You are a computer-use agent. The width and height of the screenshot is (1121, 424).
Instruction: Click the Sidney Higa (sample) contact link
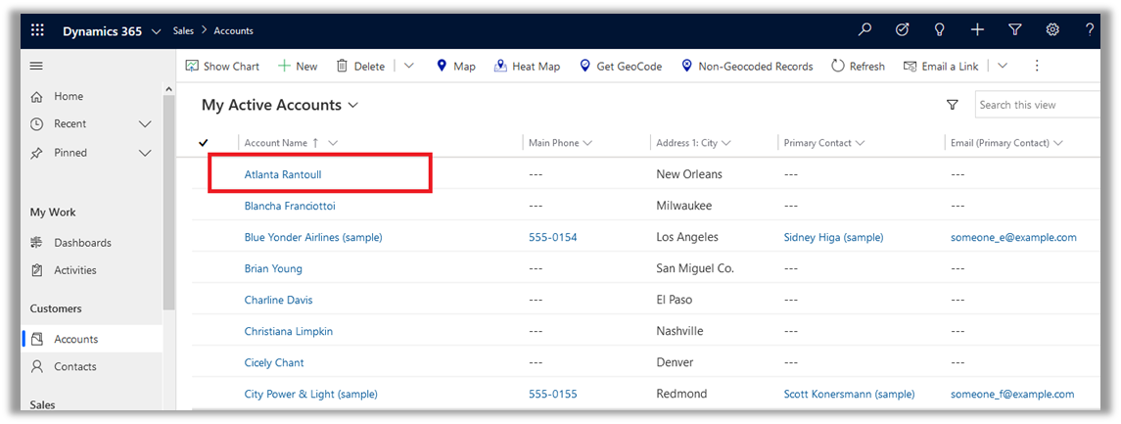point(833,237)
